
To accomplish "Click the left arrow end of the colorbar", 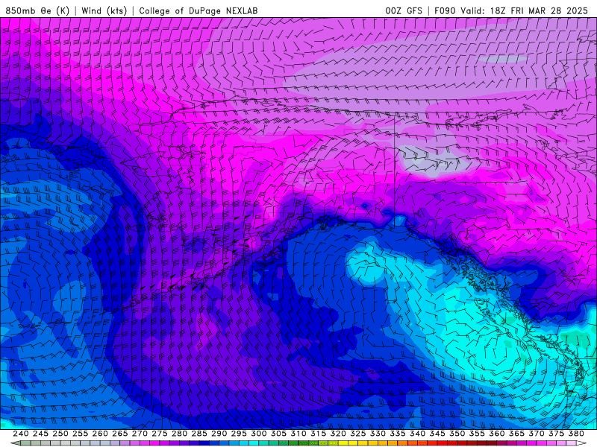I will [x=15, y=443].
